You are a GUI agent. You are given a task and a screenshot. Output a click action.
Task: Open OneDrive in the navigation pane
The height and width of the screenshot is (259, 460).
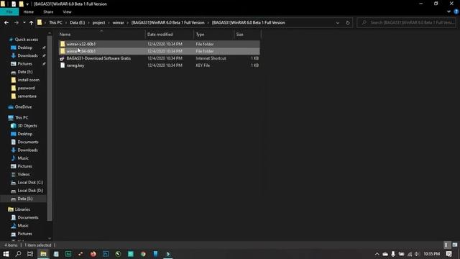(x=23, y=107)
